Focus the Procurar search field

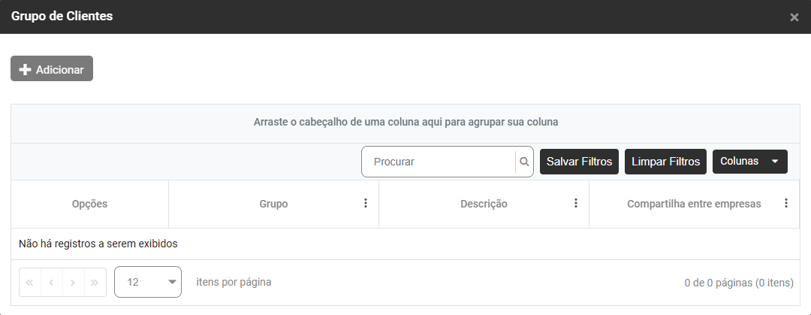tap(439, 162)
